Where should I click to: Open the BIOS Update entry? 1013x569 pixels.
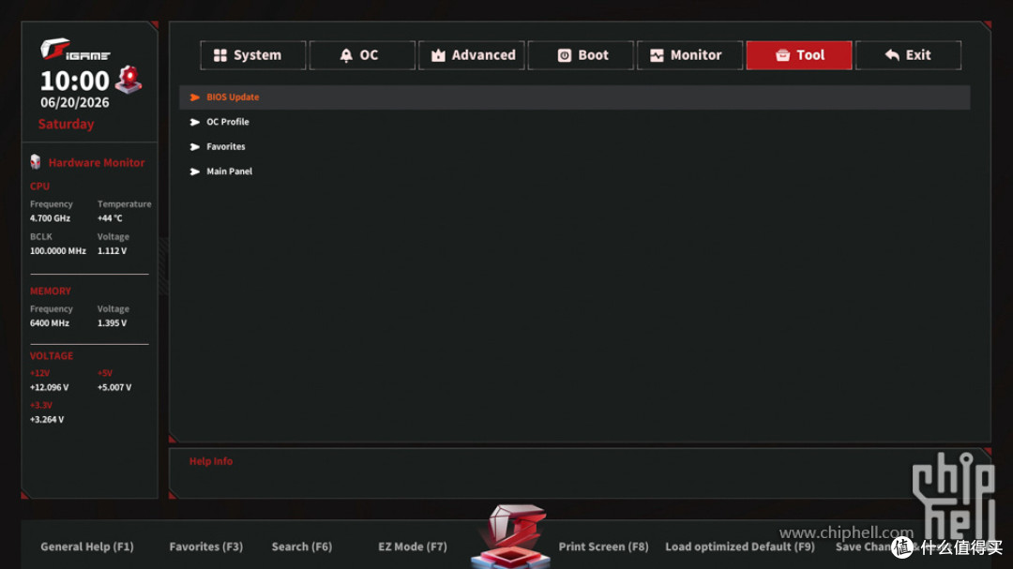[574, 97]
